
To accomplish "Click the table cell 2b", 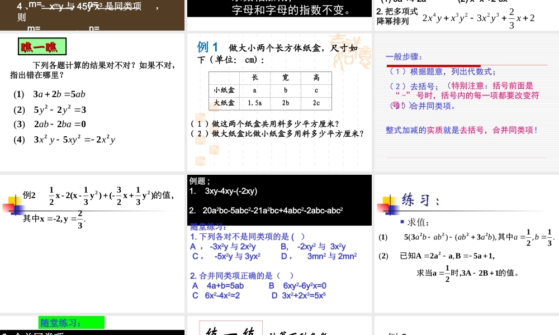I will pyautogui.click(x=286, y=103).
